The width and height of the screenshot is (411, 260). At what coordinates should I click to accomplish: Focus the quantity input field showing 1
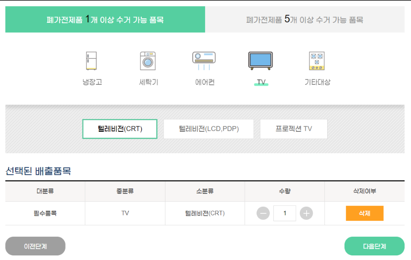[x=285, y=213]
